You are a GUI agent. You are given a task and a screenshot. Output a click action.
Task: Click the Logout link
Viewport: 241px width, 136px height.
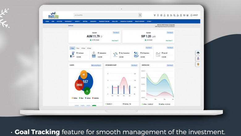194,15
